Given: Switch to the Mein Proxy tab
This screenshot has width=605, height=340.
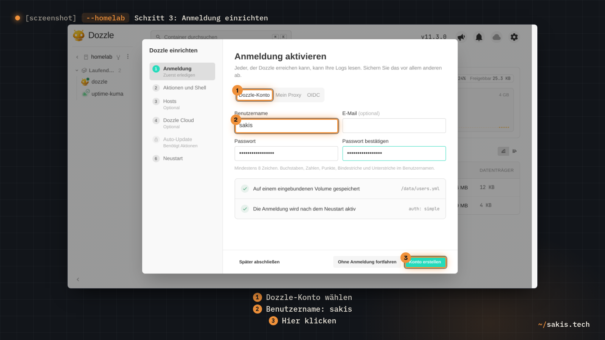Looking at the screenshot, I should coord(288,95).
